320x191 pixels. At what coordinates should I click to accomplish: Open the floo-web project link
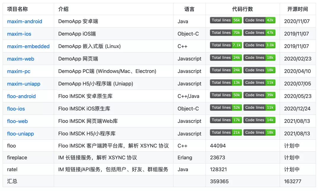[17, 121]
